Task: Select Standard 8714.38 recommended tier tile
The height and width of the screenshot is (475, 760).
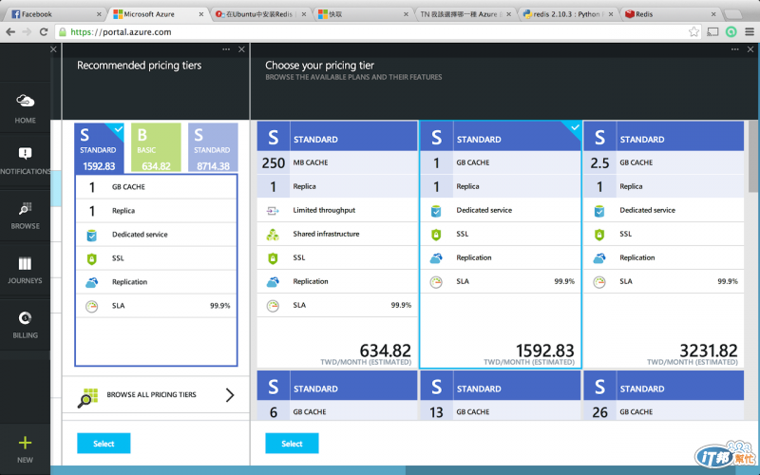Action: pos(213,148)
